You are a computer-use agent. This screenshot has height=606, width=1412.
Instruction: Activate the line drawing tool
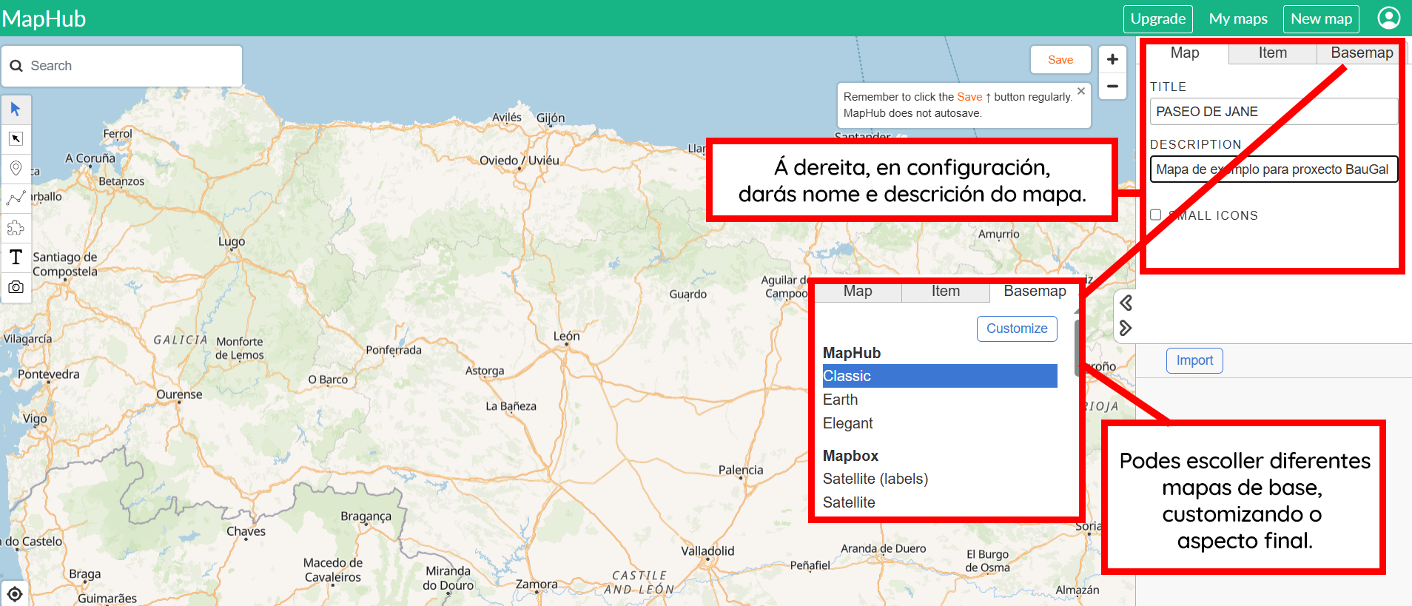(16, 198)
